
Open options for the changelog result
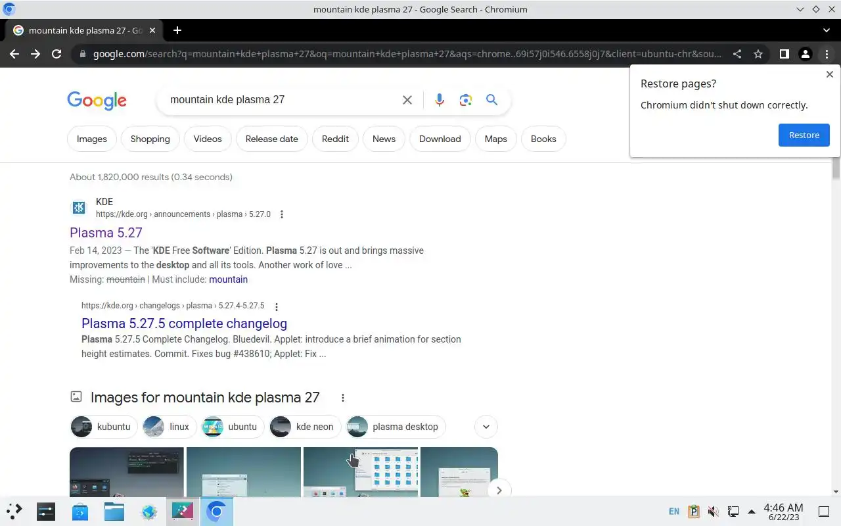[x=277, y=306]
